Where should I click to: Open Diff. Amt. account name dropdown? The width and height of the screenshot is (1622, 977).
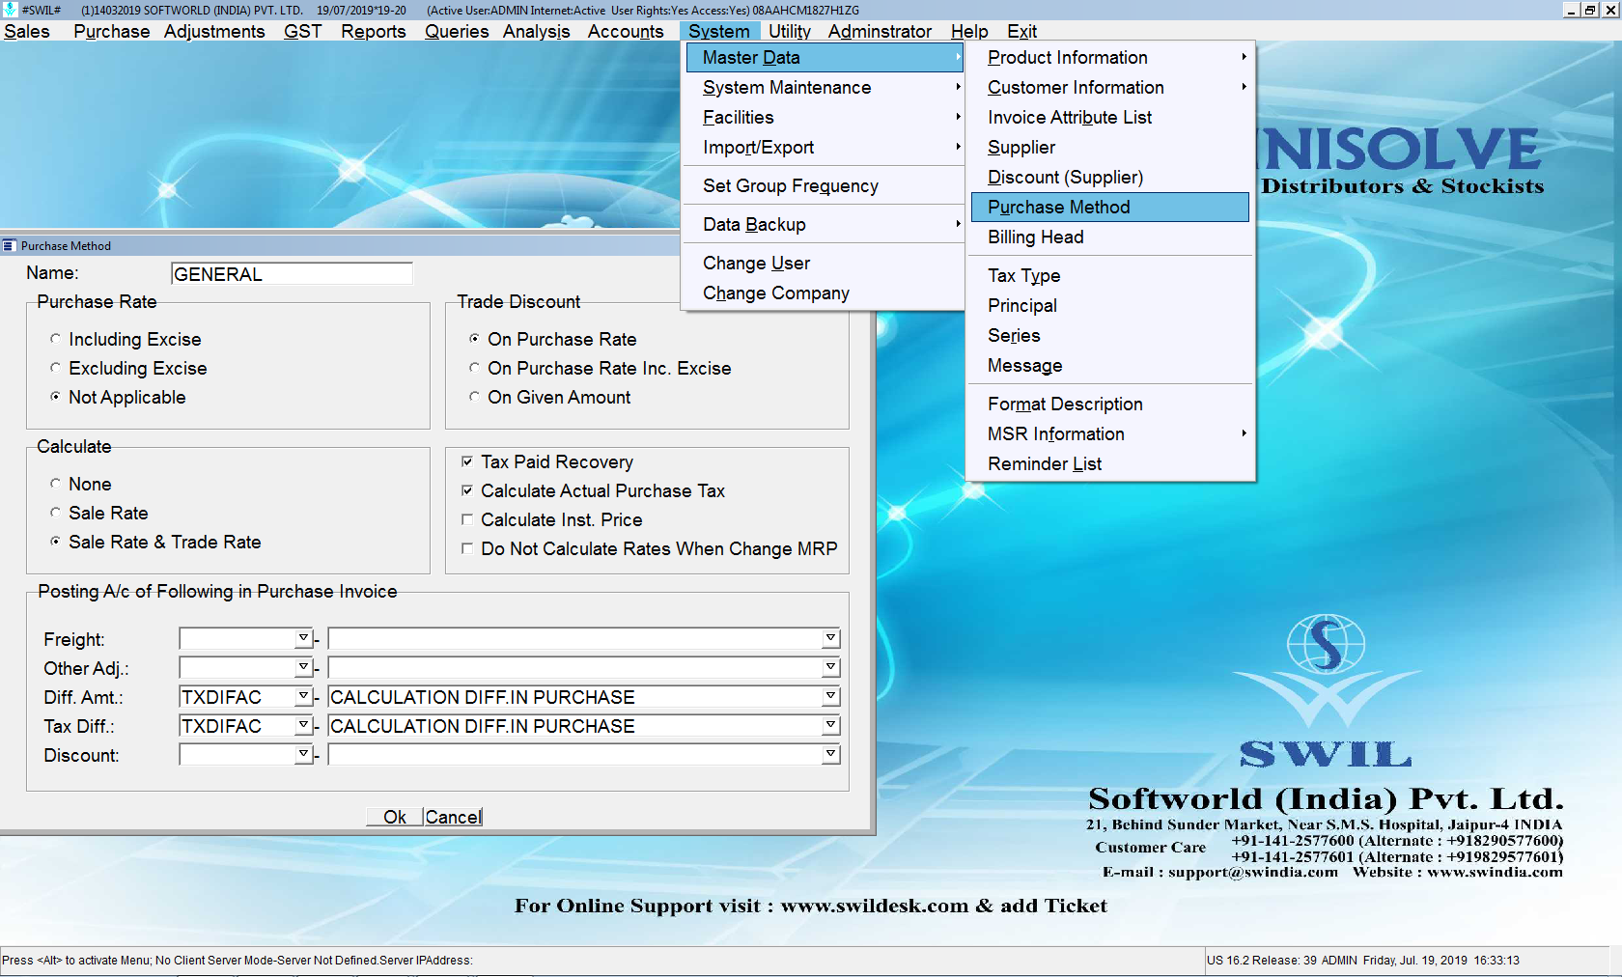(x=830, y=696)
